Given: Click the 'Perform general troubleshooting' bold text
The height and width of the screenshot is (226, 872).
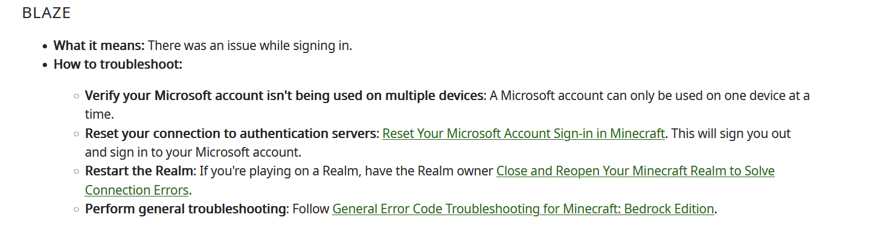Looking at the screenshot, I should (x=186, y=209).
